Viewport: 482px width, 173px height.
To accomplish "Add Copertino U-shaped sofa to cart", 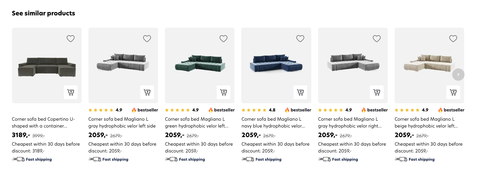I will tap(71, 92).
